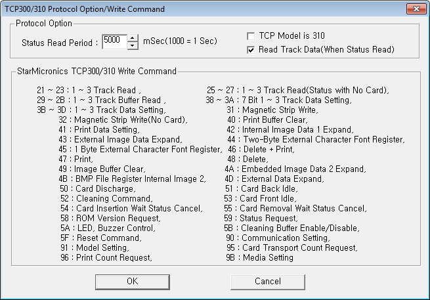The width and height of the screenshot is (430, 300).
Task: Click '4D : External Data Expand' entry
Action: click(274, 179)
